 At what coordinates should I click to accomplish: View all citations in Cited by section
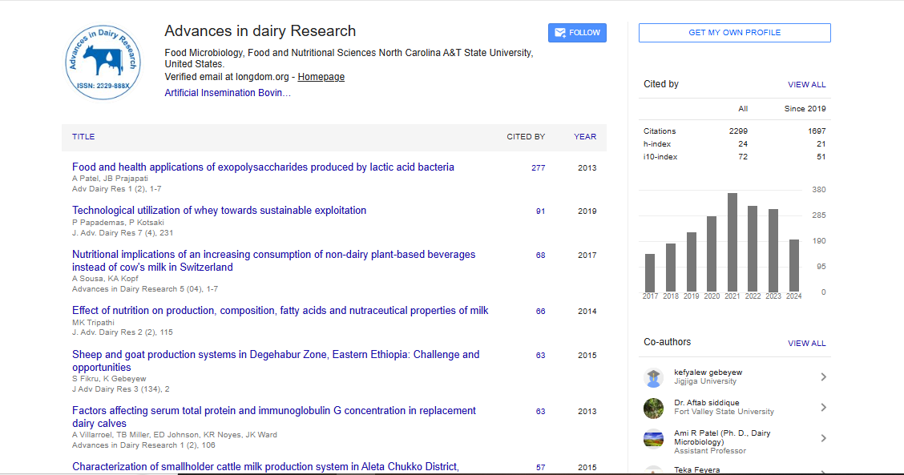tap(806, 85)
